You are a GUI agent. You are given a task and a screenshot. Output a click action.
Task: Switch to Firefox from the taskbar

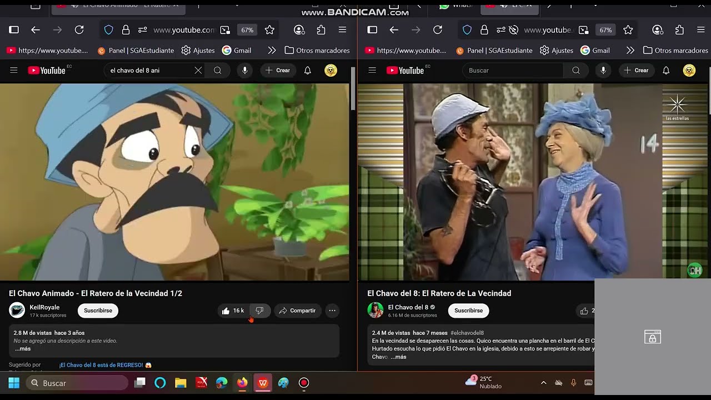242,383
